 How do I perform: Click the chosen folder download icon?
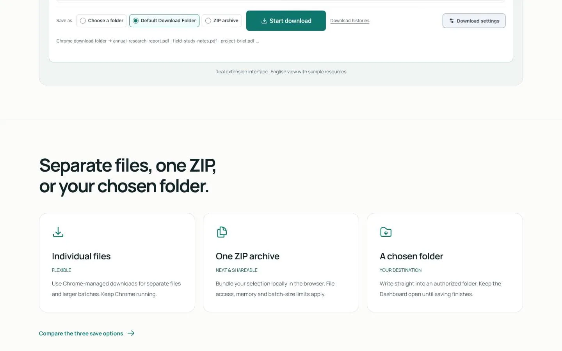tap(386, 232)
